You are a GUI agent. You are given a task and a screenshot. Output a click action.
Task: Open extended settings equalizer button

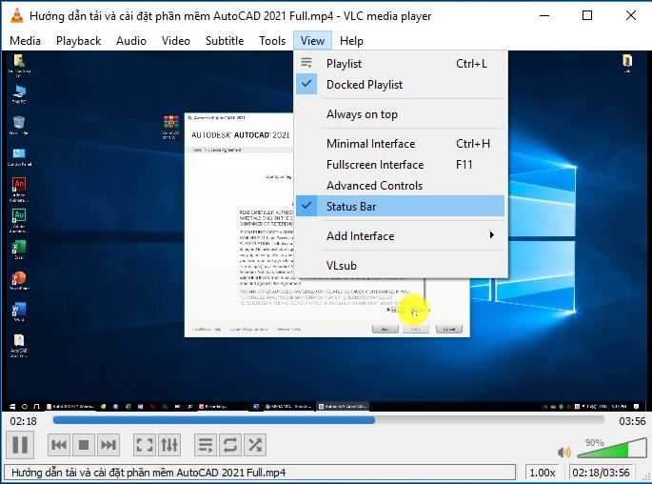169,445
